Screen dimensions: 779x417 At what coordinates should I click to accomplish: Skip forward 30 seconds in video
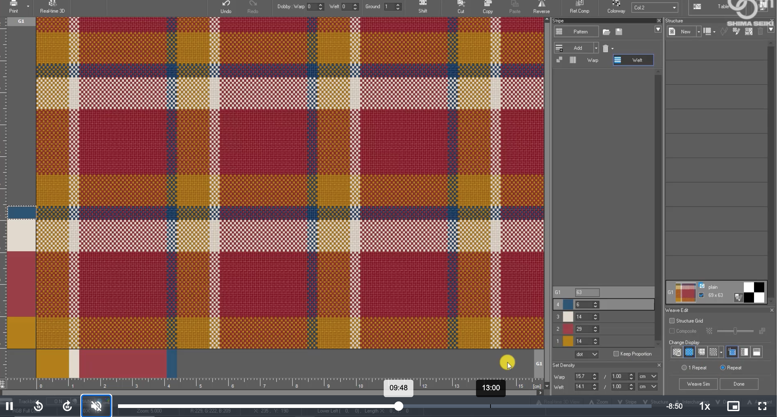pos(67,406)
